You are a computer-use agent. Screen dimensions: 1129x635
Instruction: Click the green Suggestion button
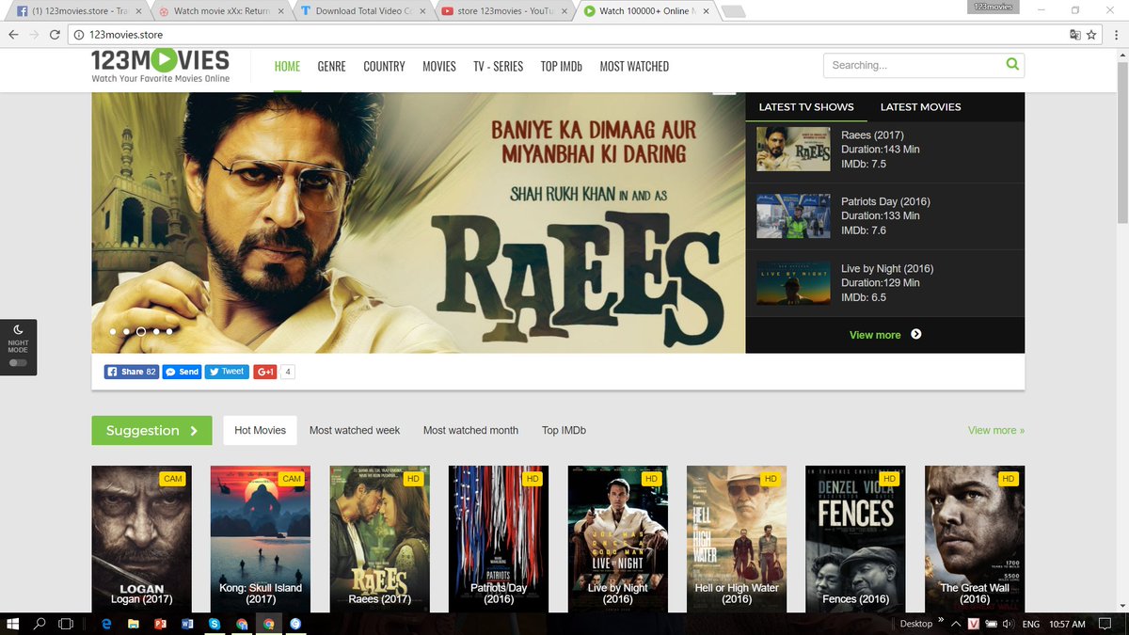[151, 430]
